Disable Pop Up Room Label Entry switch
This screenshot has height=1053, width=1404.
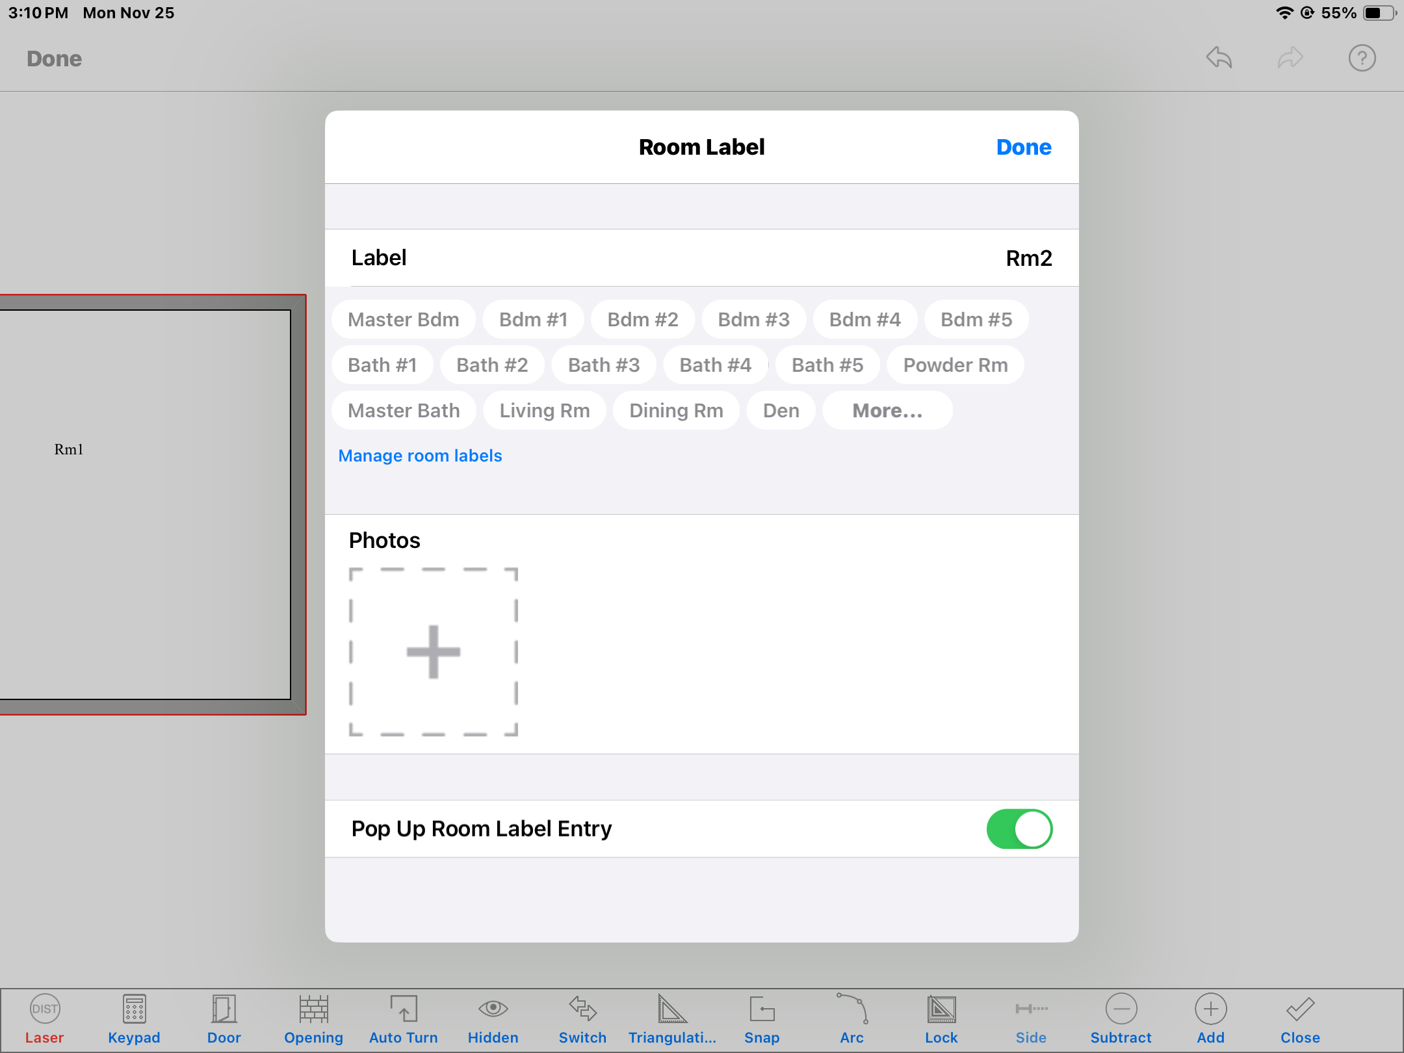pos(1019,829)
